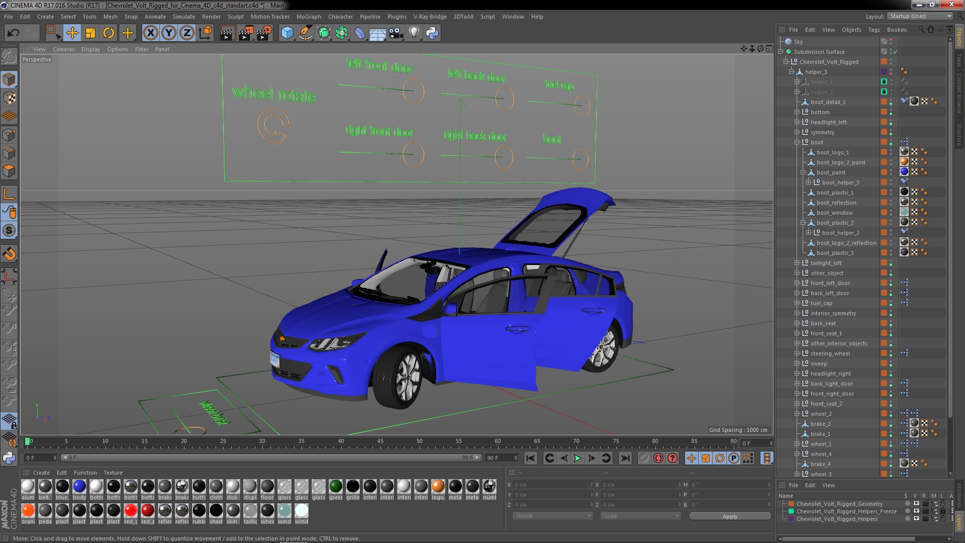Viewport: 965px width, 543px height.
Task: Switch to polygons mode
Action: [x=9, y=171]
